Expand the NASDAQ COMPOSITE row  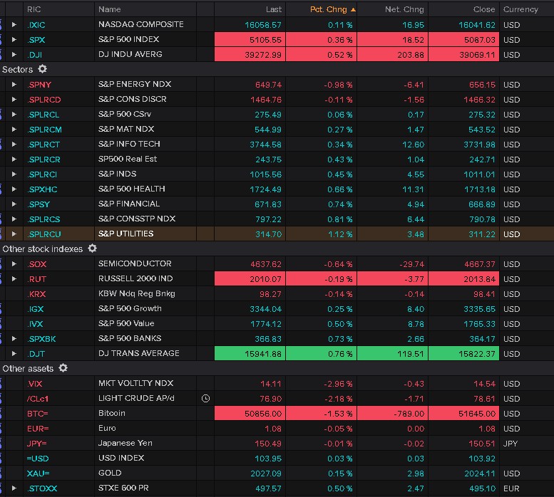point(14,24)
